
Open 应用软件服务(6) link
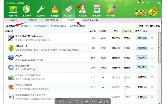click(x=58, y=26)
